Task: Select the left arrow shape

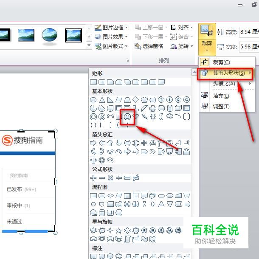Action: point(102,143)
